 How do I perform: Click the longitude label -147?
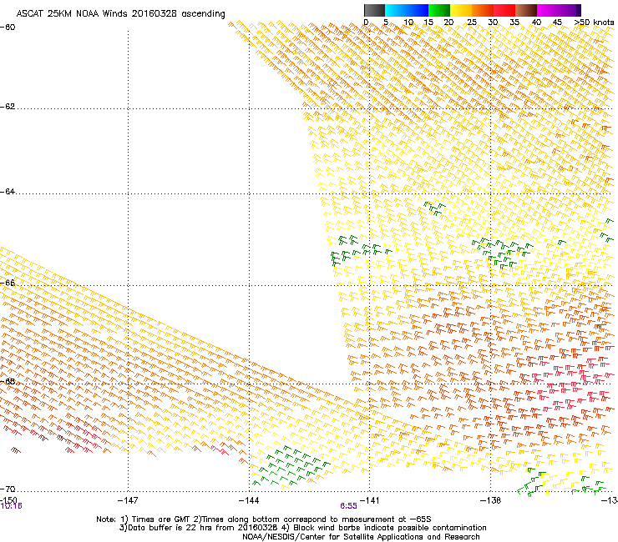[128, 500]
